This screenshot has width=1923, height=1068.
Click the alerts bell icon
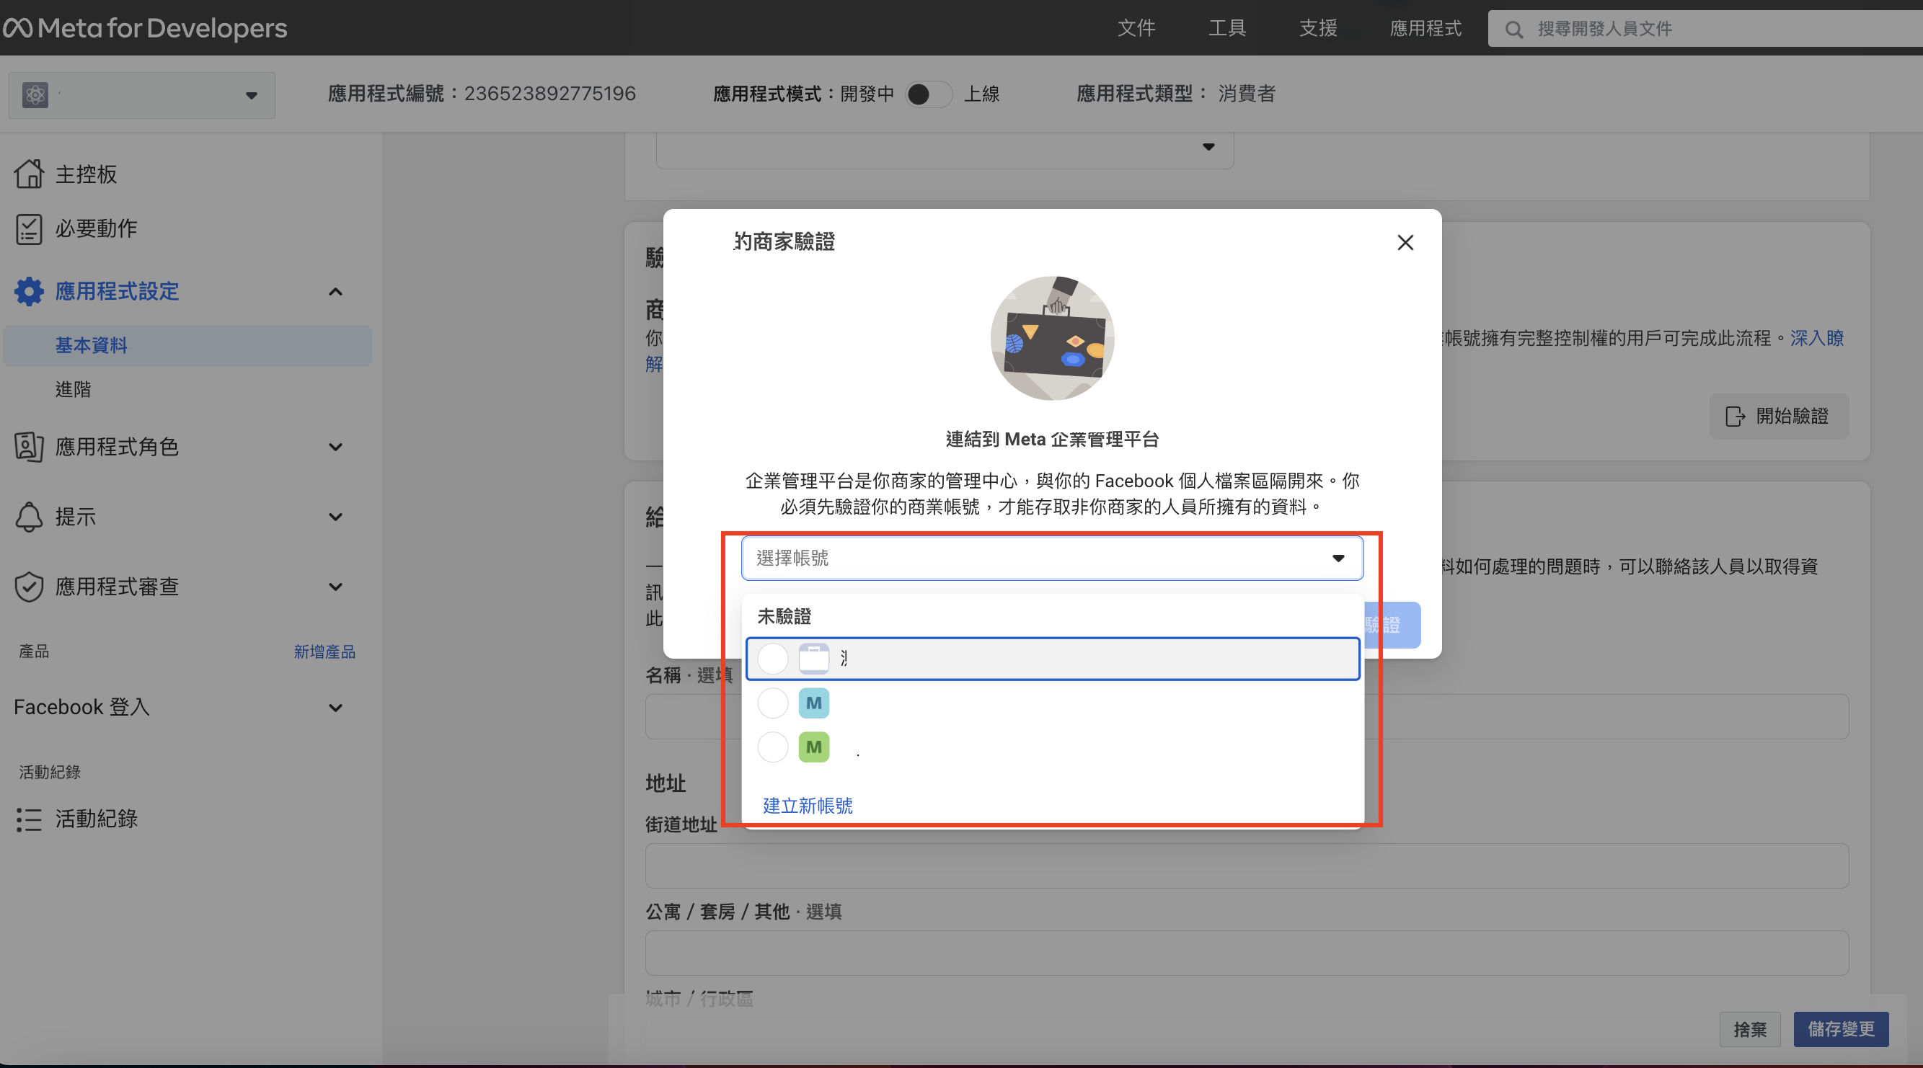tap(28, 517)
